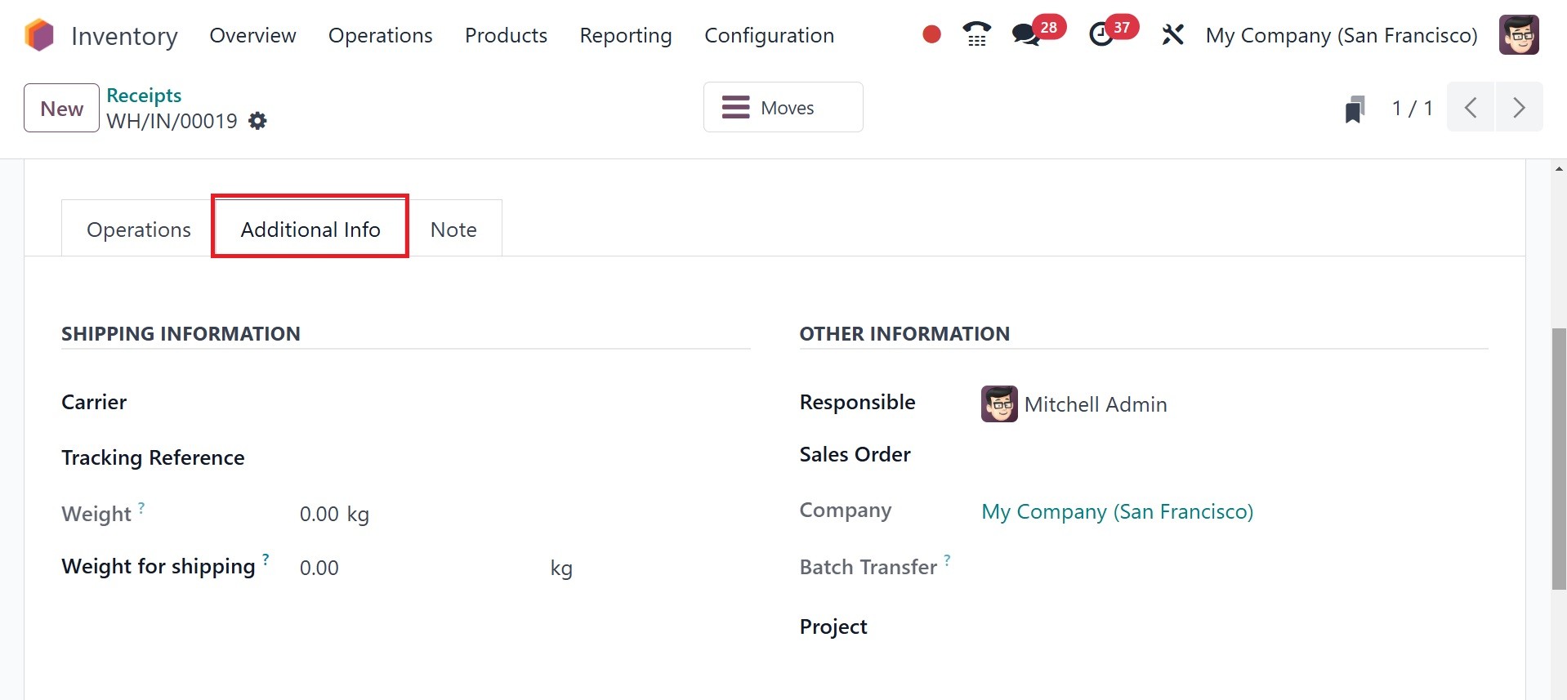Go to the previous record arrow
The width and height of the screenshot is (1567, 700).
coord(1471,107)
